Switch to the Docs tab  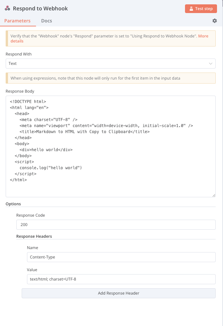coord(47,21)
